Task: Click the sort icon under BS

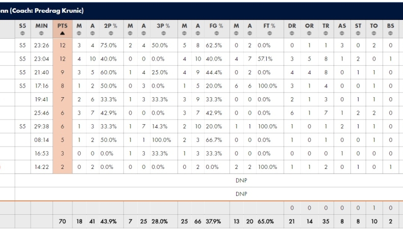Action: pos(391,33)
